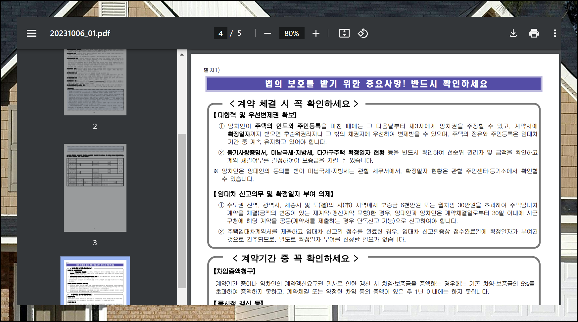Click the 80% zoom level field

click(292, 33)
